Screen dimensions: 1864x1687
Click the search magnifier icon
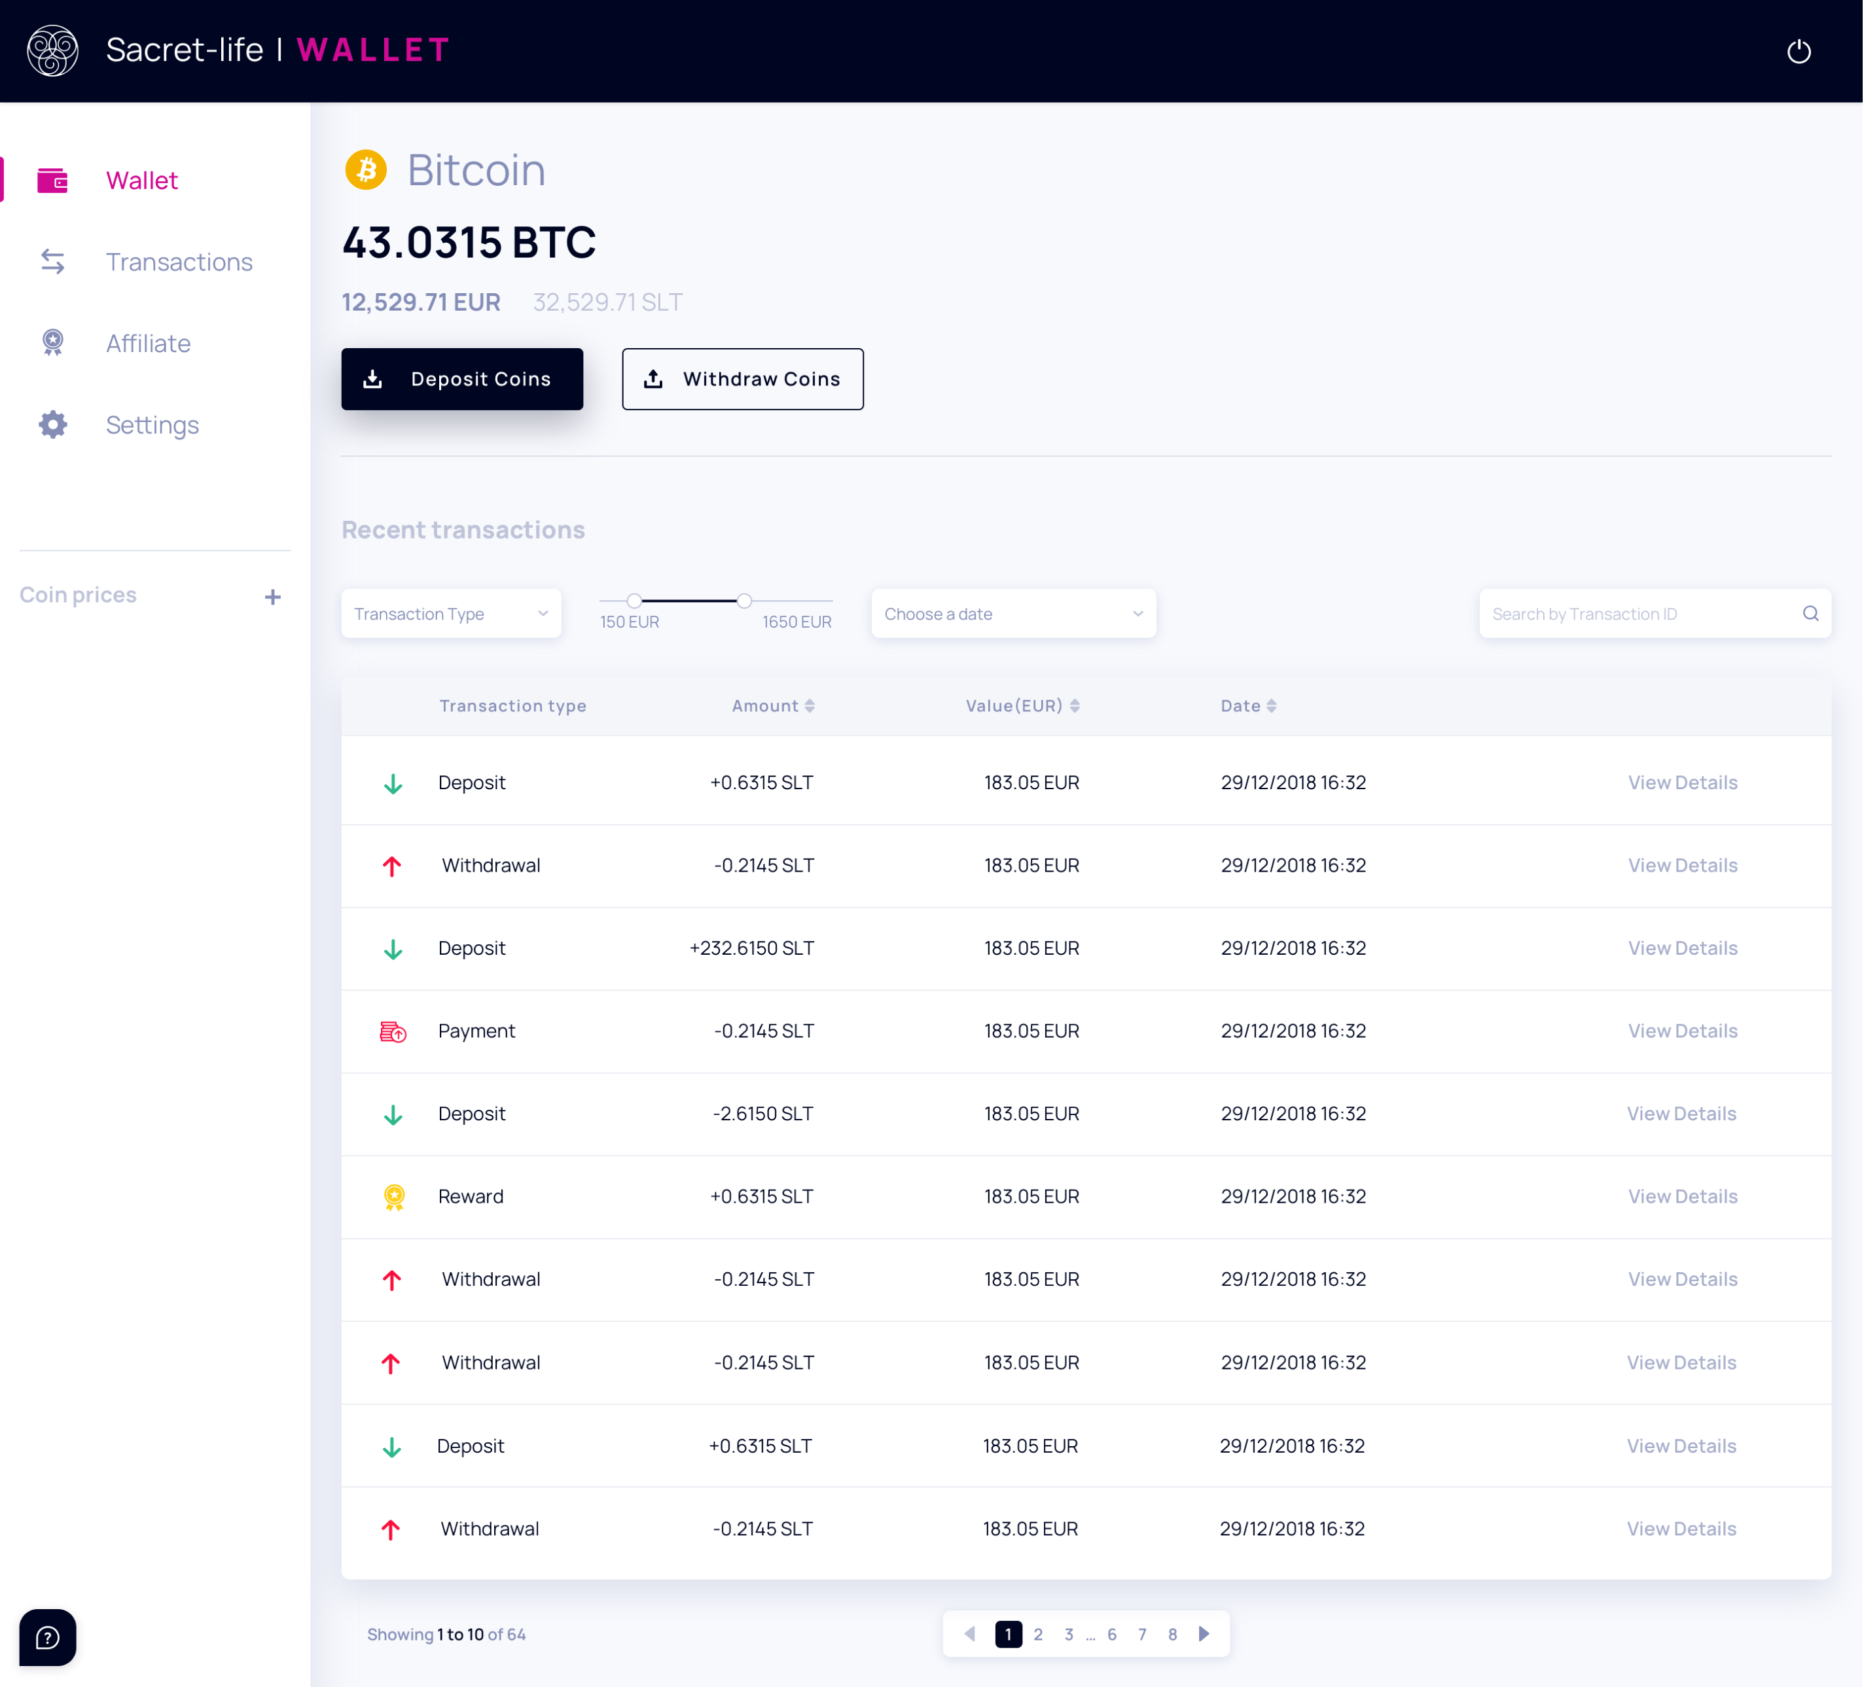pyautogui.click(x=1810, y=614)
